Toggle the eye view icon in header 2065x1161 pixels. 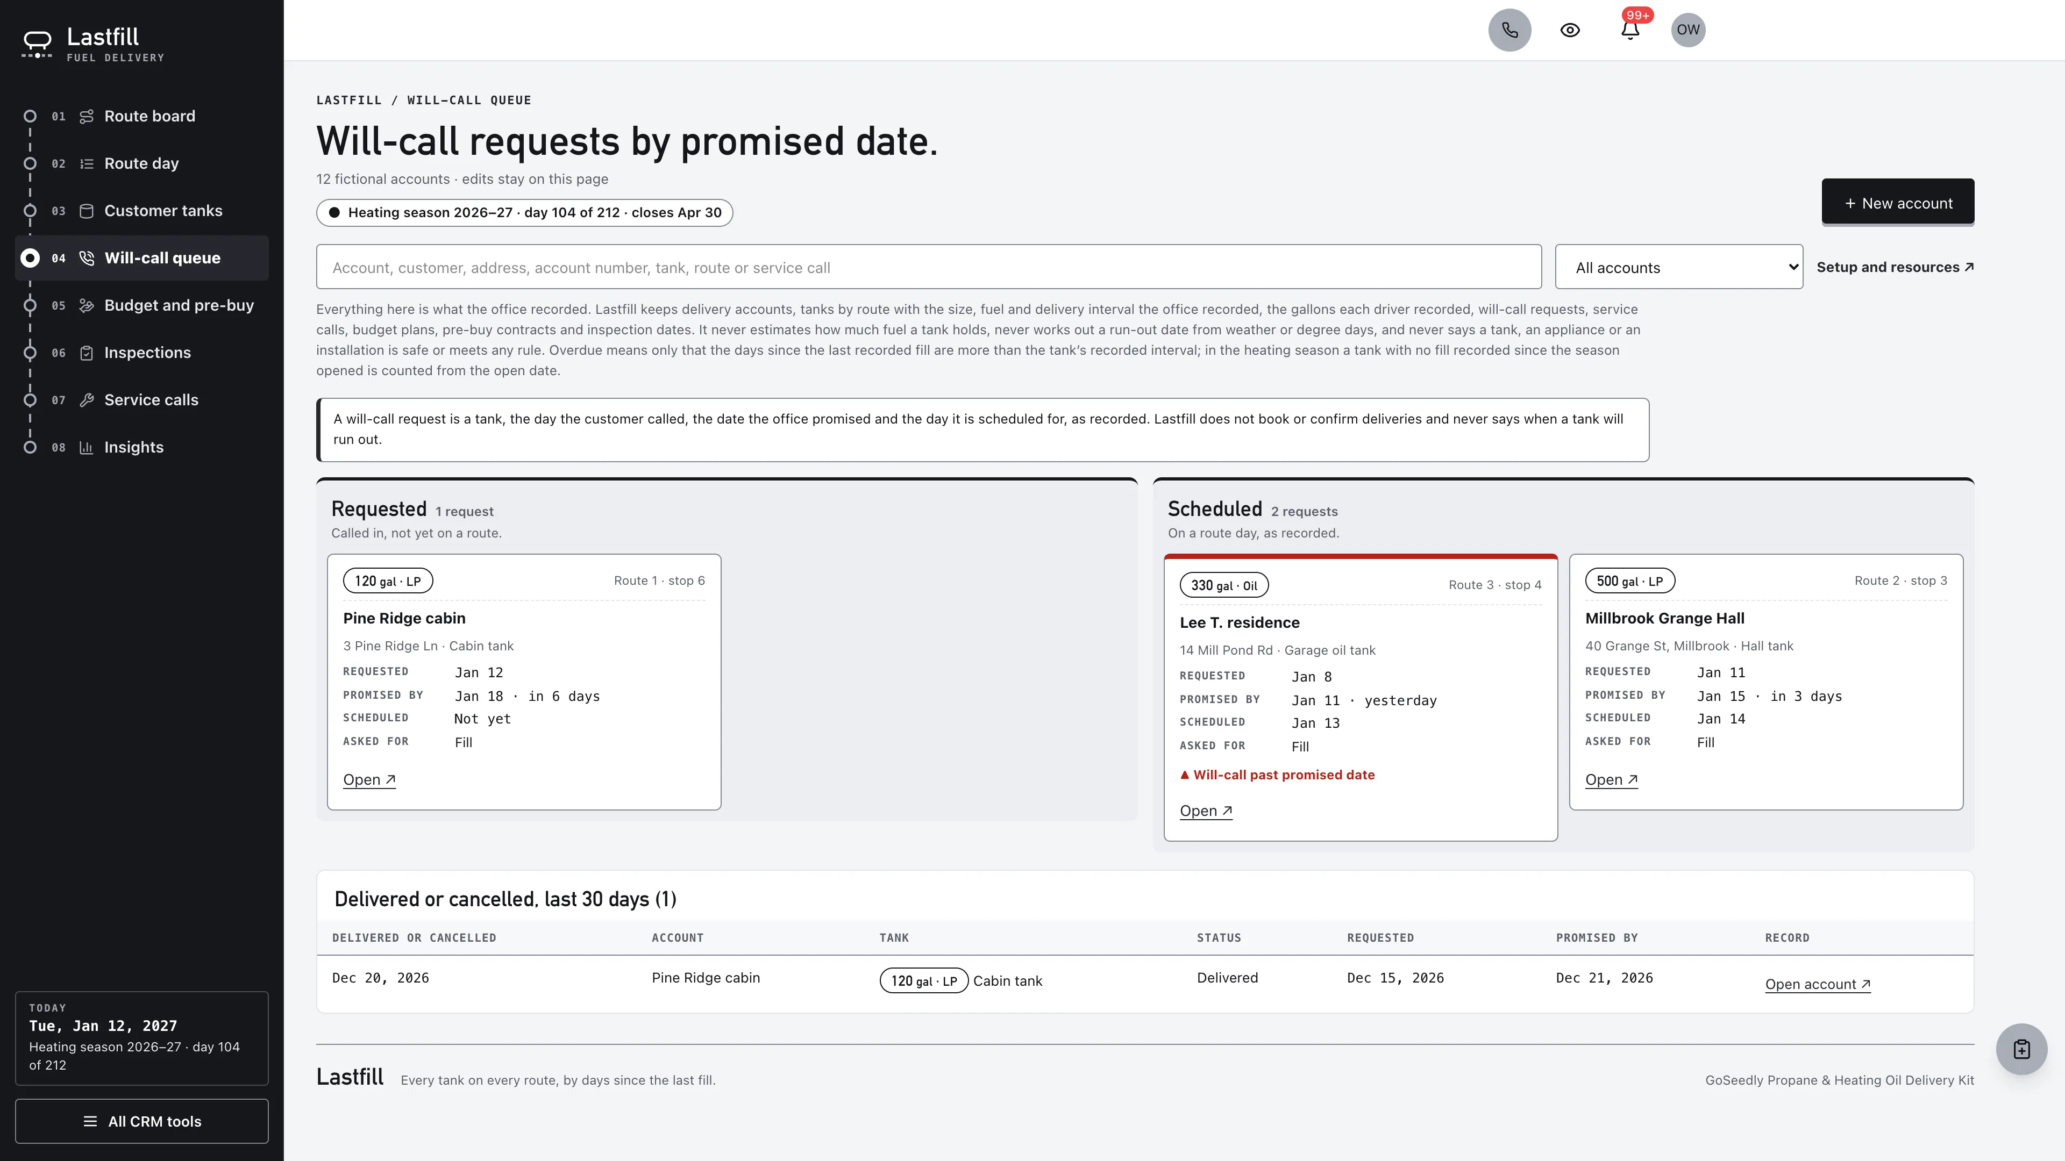pos(1570,30)
